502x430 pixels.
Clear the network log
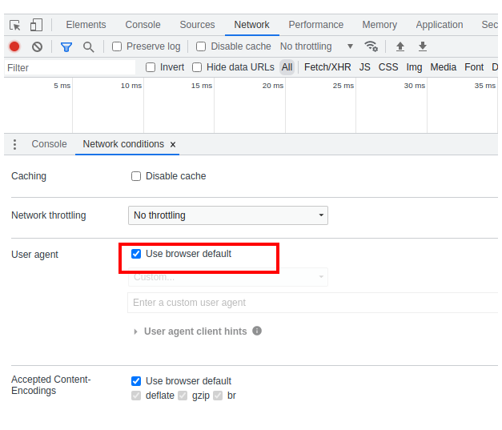37,46
